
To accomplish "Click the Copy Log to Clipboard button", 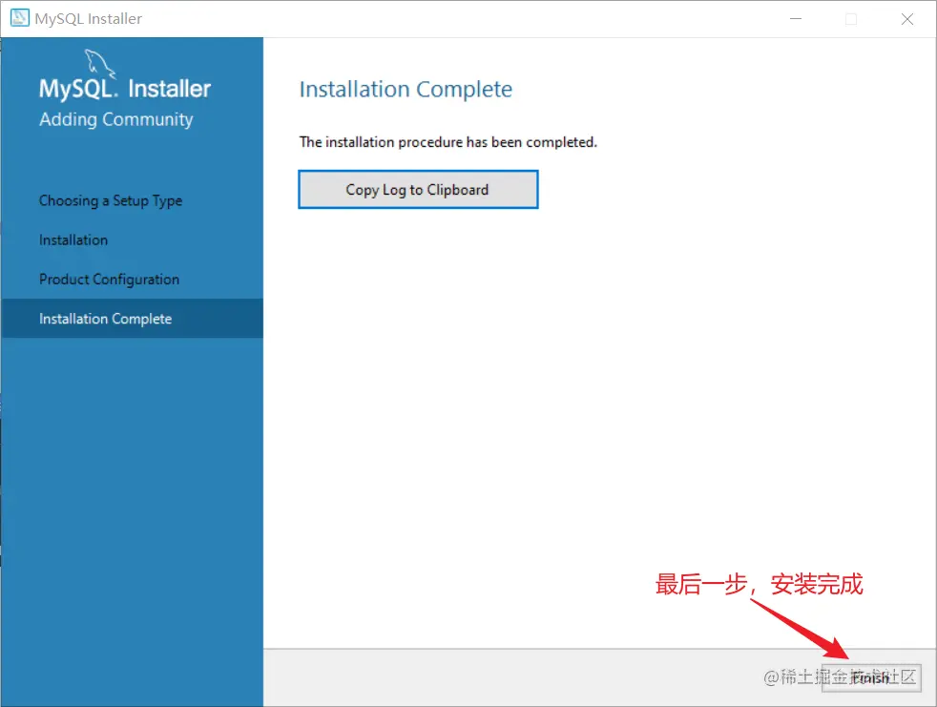I will pos(418,190).
